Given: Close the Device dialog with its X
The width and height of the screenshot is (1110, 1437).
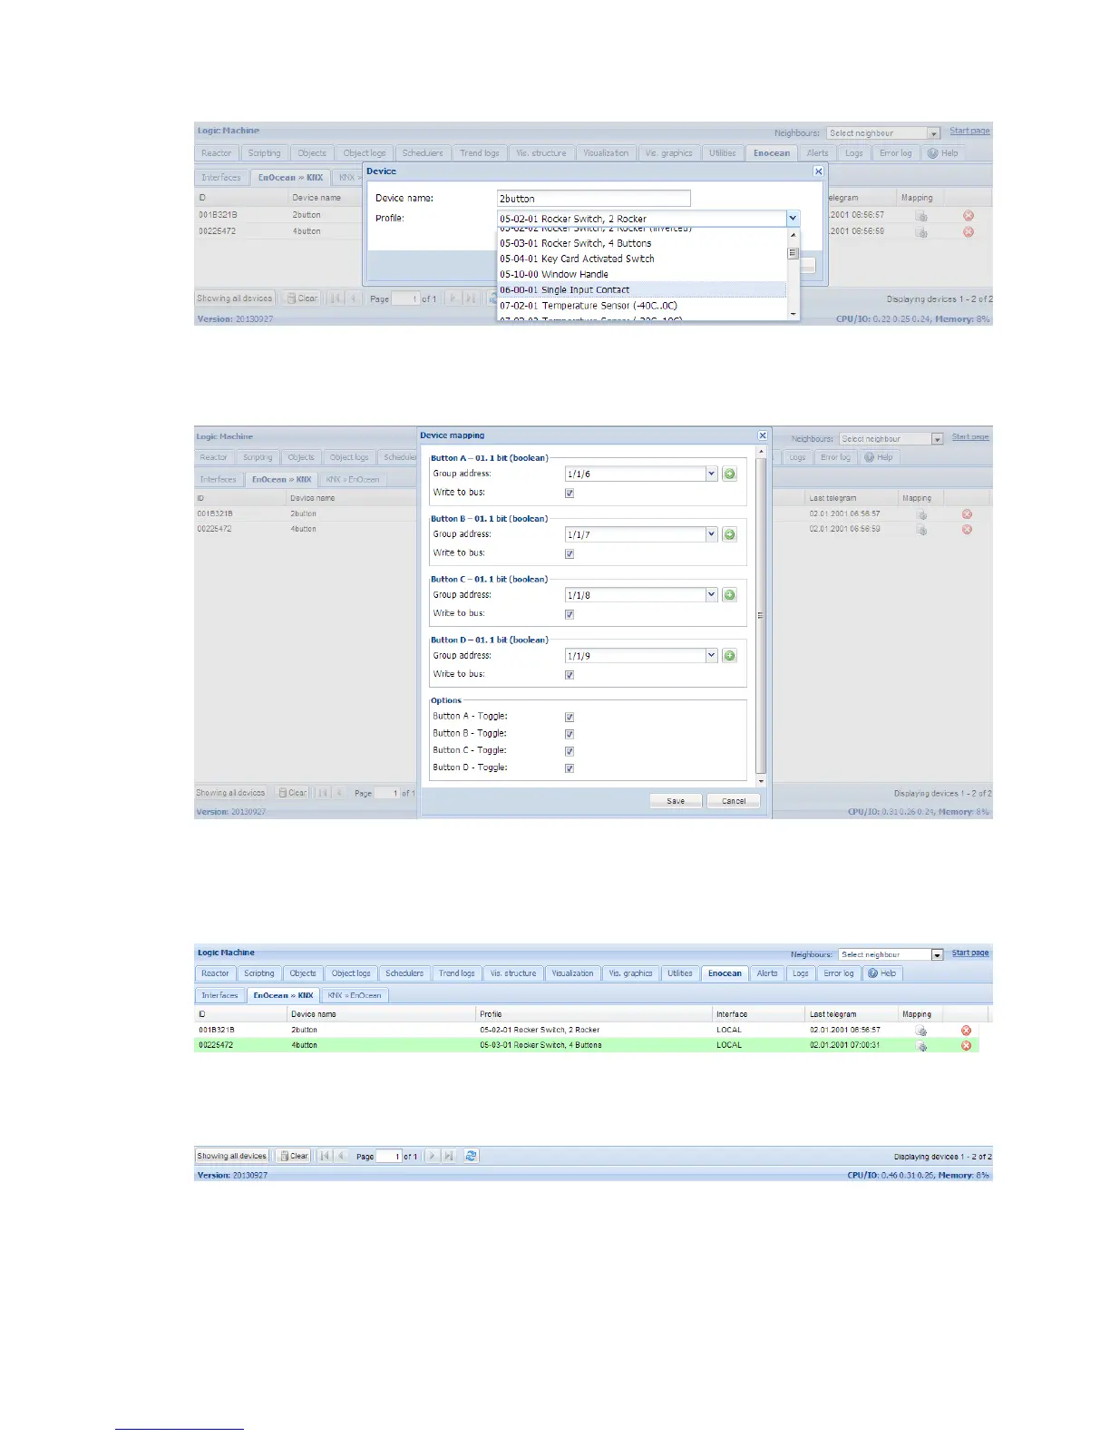Looking at the screenshot, I should pyautogui.click(x=818, y=171).
